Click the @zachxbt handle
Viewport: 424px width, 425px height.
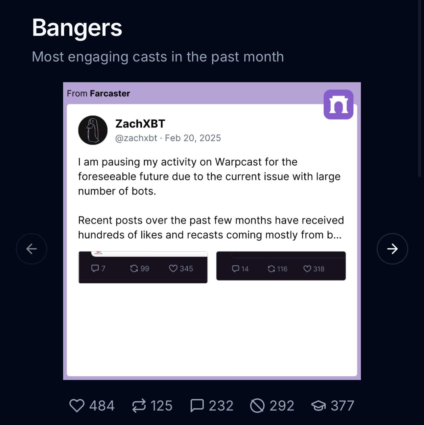point(136,138)
